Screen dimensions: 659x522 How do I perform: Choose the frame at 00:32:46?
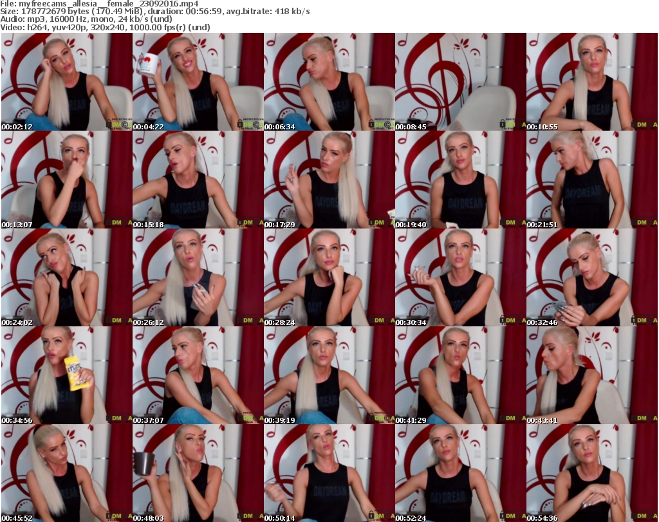pos(592,277)
